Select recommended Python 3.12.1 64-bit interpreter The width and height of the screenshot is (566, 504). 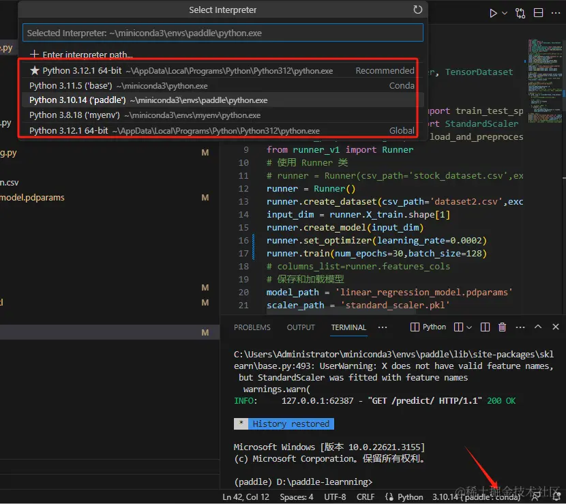pyautogui.click(x=222, y=71)
